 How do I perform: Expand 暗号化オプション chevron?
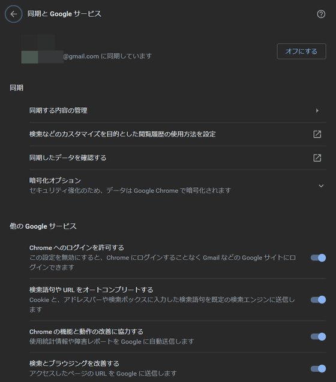pos(321,186)
